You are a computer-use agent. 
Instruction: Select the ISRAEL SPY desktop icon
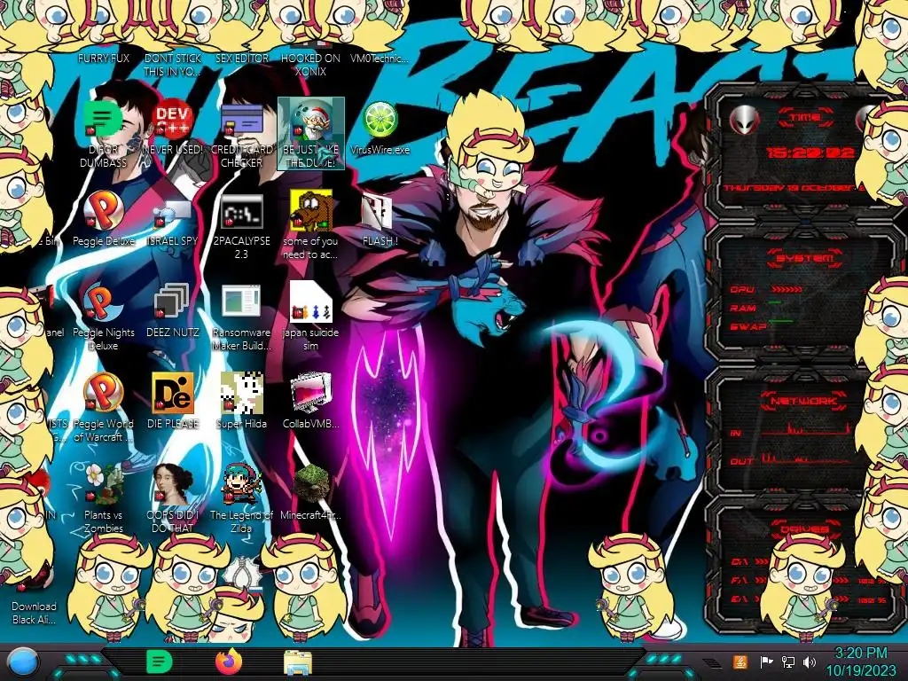pyautogui.click(x=173, y=211)
